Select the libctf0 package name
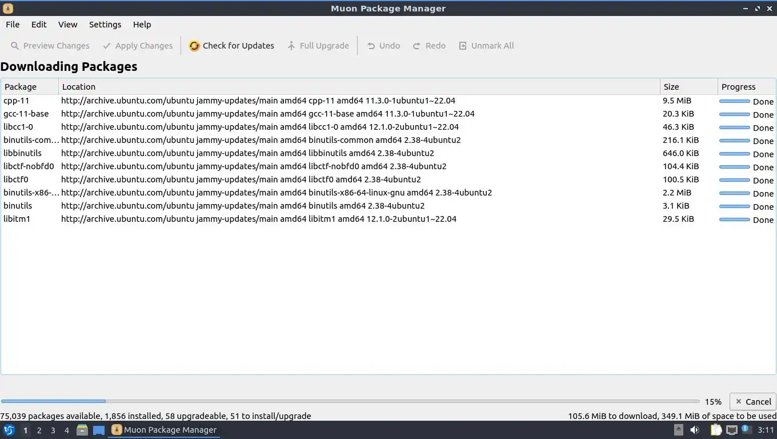The height and width of the screenshot is (439, 777). pyautogui.click(x=16, y=179)
